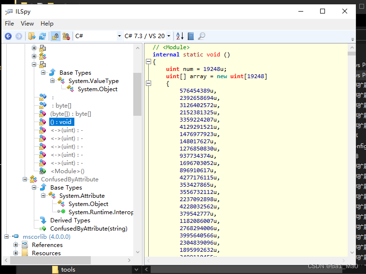
Task: Go back with the blue back arrow
Action: 8,36
